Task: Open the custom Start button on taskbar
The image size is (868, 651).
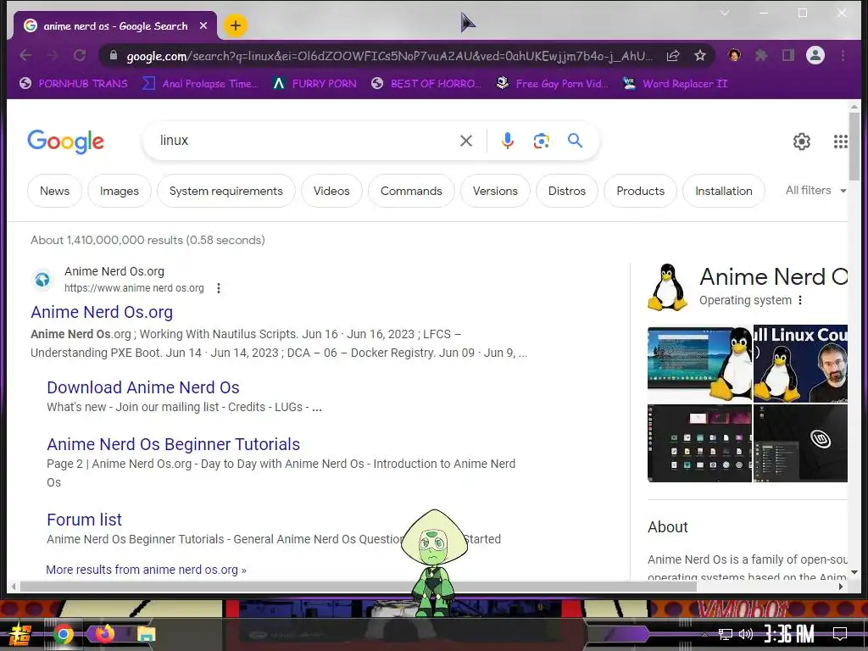Action: (20, 634)
